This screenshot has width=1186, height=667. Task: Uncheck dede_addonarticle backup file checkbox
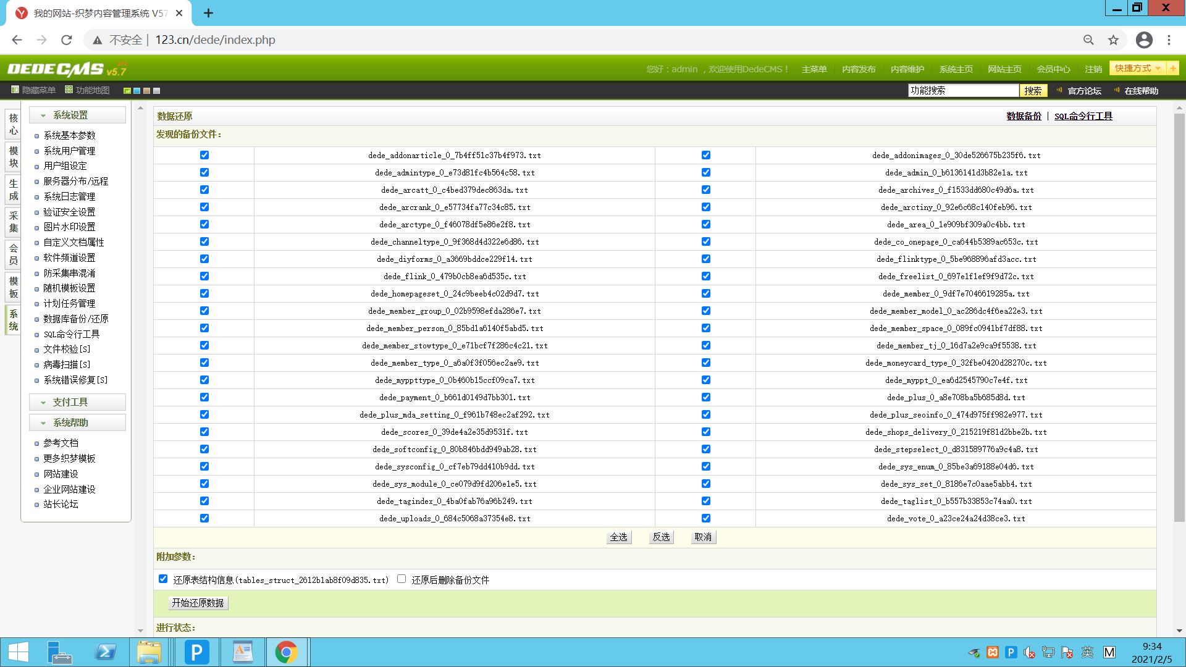(x=204, y=155)
